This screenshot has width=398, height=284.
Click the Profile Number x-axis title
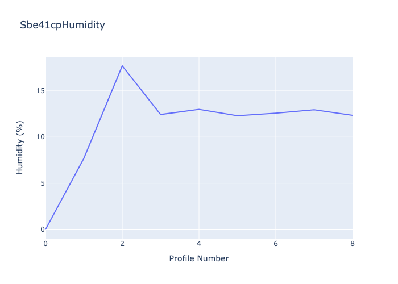[199, 258]
